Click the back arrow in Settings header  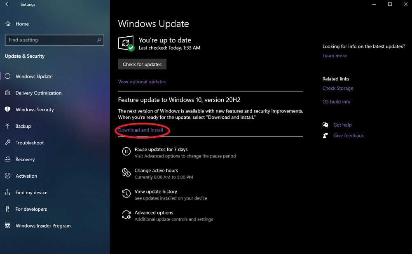[7, 5]
